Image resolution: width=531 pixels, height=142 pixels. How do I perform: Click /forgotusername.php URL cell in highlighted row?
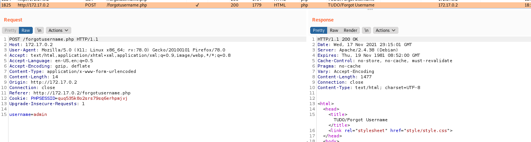point(126,6)
